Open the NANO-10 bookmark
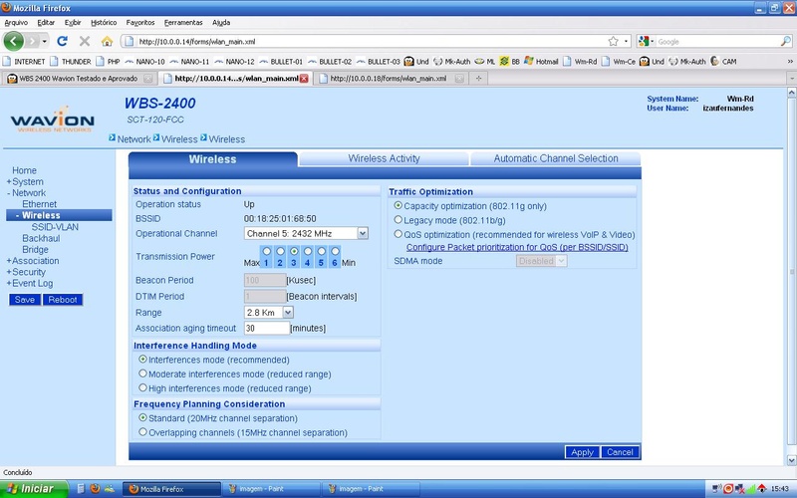Image resolution: width=797 pixels, height=498 pixels. point(144,62)
